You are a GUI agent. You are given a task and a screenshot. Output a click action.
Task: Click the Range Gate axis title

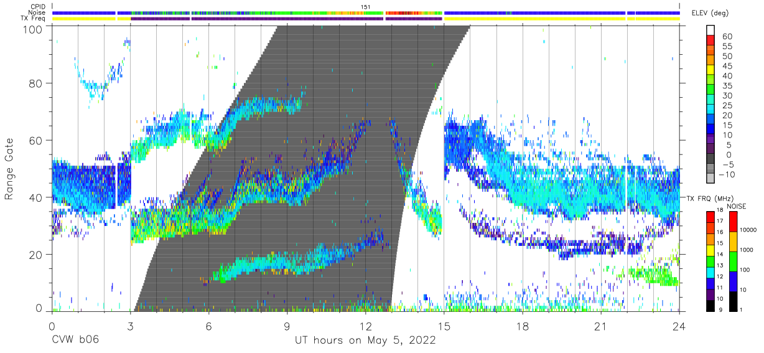coord(9,169)
